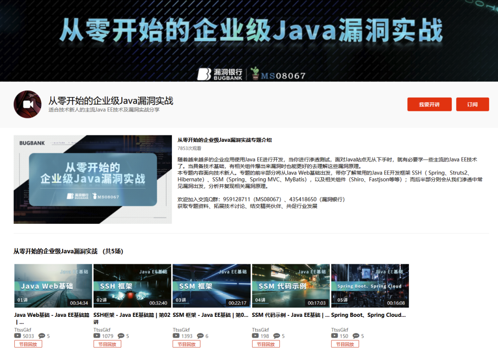Click comment bubble icon under SSM 代码示例

pyautogui.click(x=277, y=336)
